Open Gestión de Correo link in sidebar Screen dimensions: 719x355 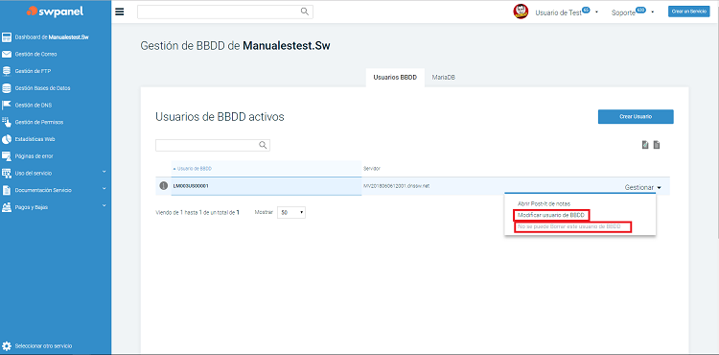[35, 54]
